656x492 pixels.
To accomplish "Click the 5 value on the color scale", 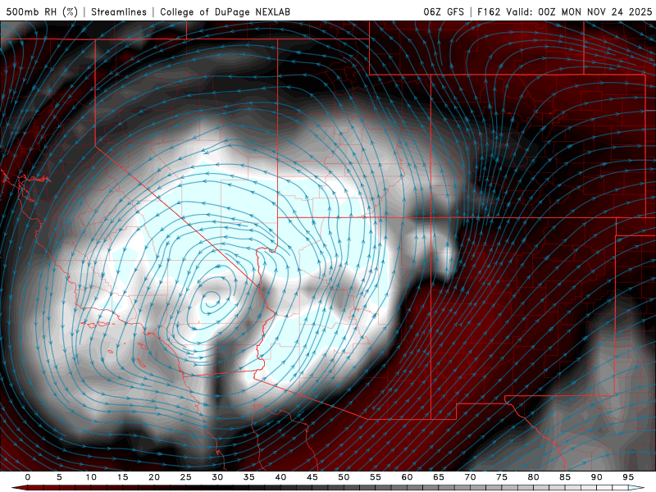I will pyautogui.click(x=59, y=477).
